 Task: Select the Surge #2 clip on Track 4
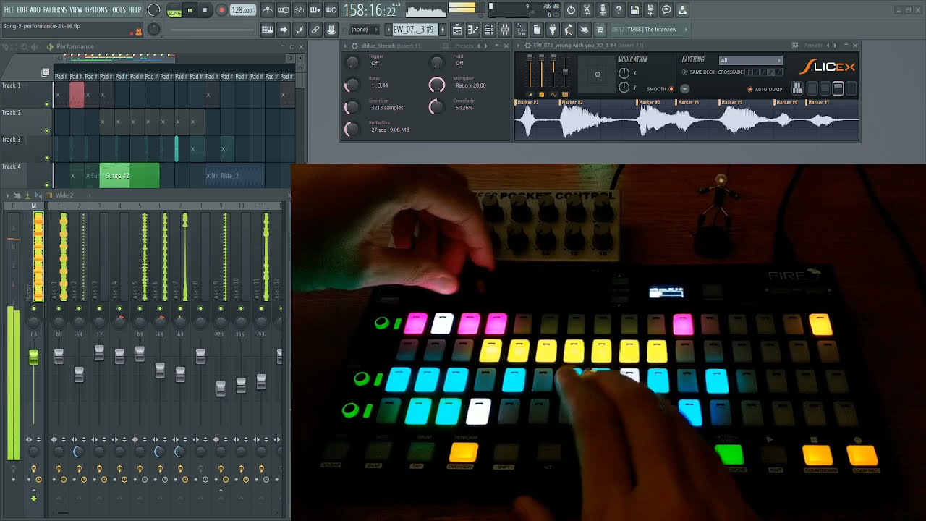(x=129, y=176)
